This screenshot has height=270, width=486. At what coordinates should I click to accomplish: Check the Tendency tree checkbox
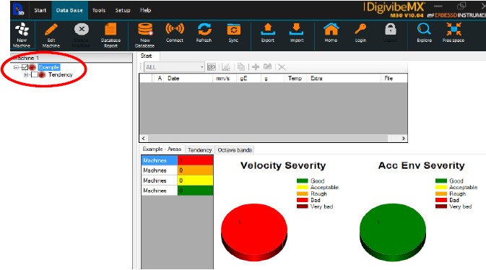pos(35,74)
